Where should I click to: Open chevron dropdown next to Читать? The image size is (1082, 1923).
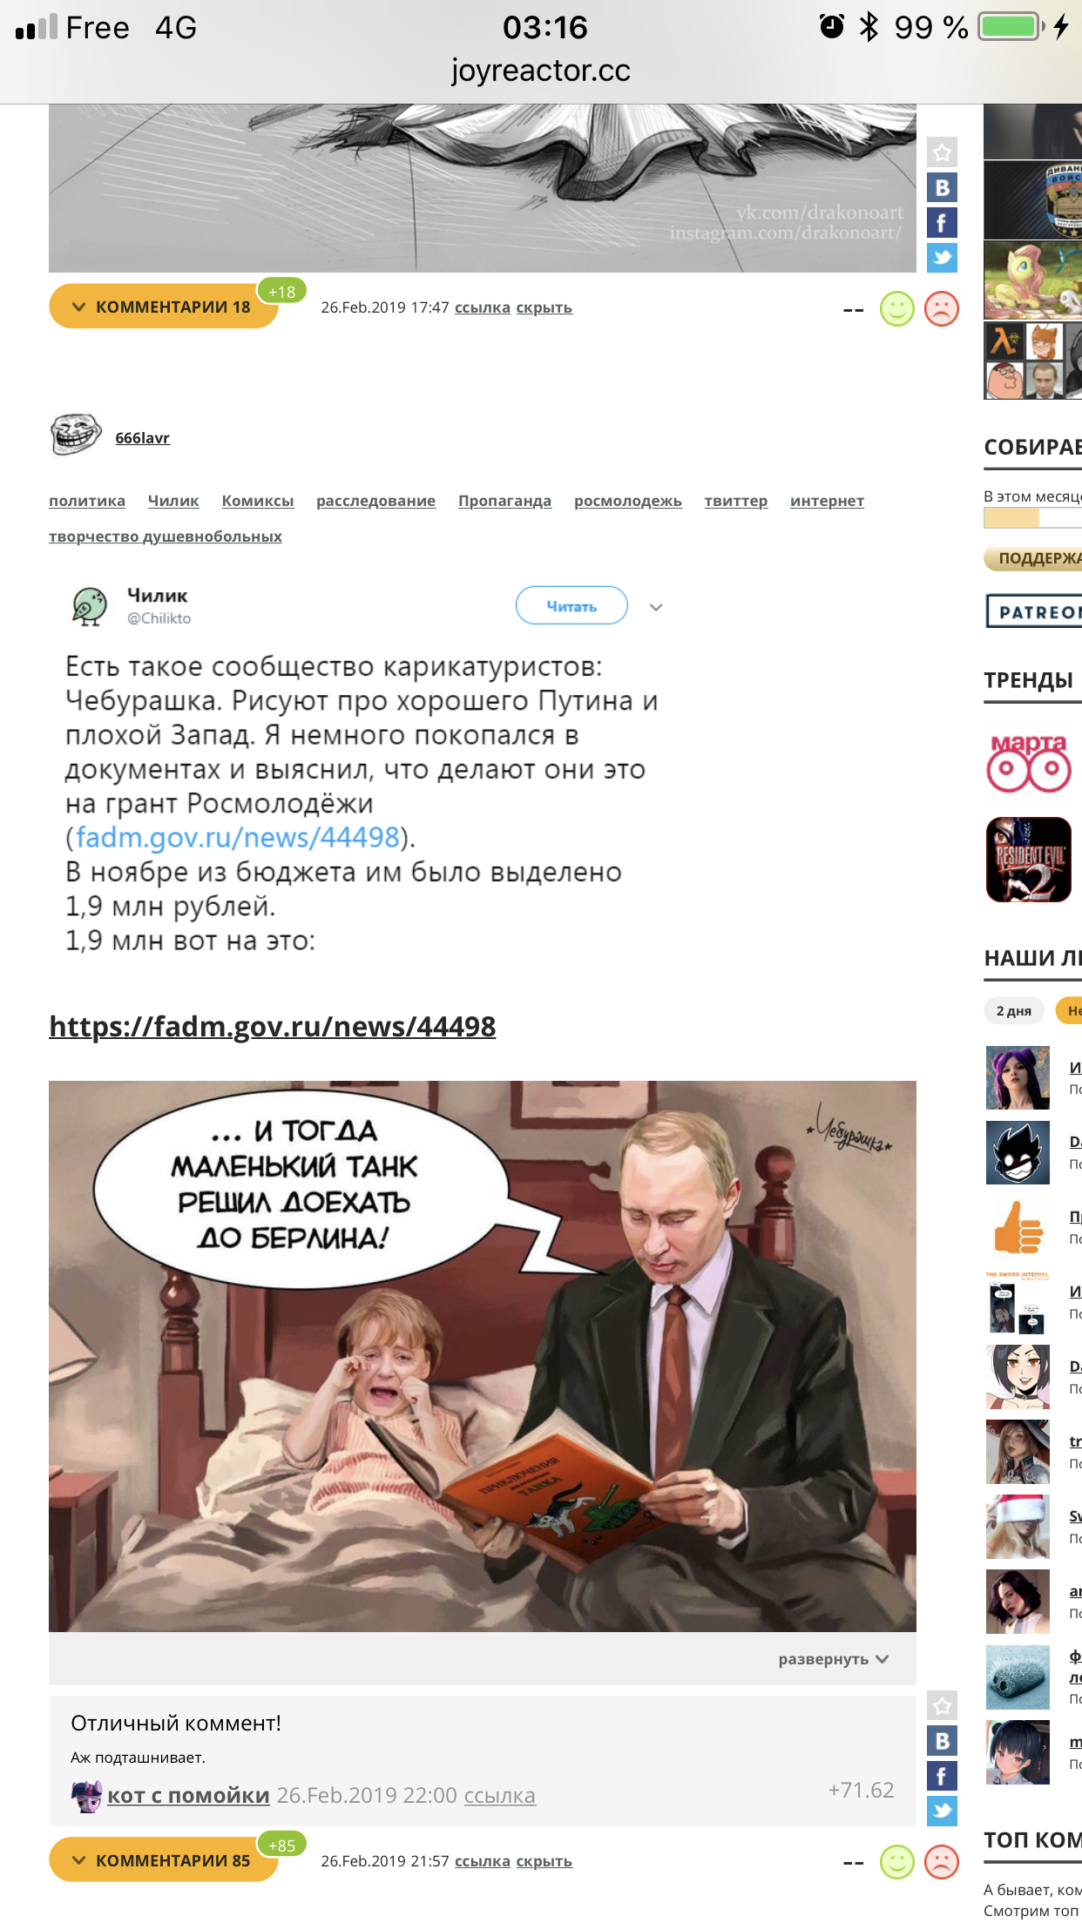(656, 607)
